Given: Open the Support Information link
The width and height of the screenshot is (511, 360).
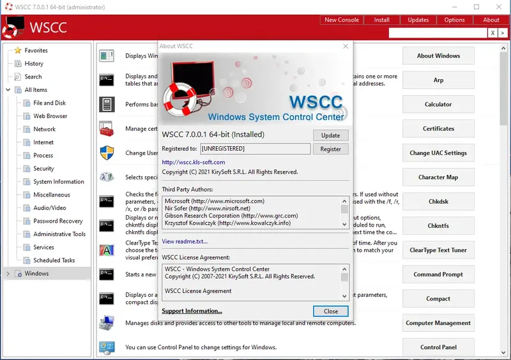Looking at the screenshot, I should tap(192, 311).
